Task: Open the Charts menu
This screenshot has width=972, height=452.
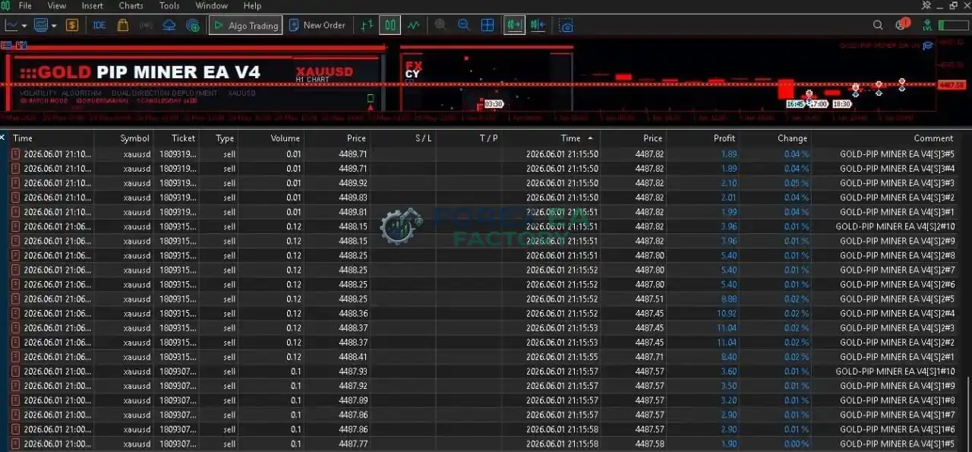Action: point(131,5)
